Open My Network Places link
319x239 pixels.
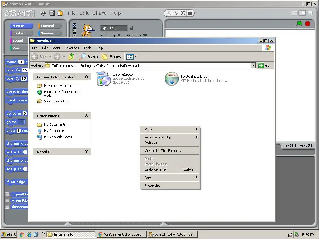click(x=58, y=137)
